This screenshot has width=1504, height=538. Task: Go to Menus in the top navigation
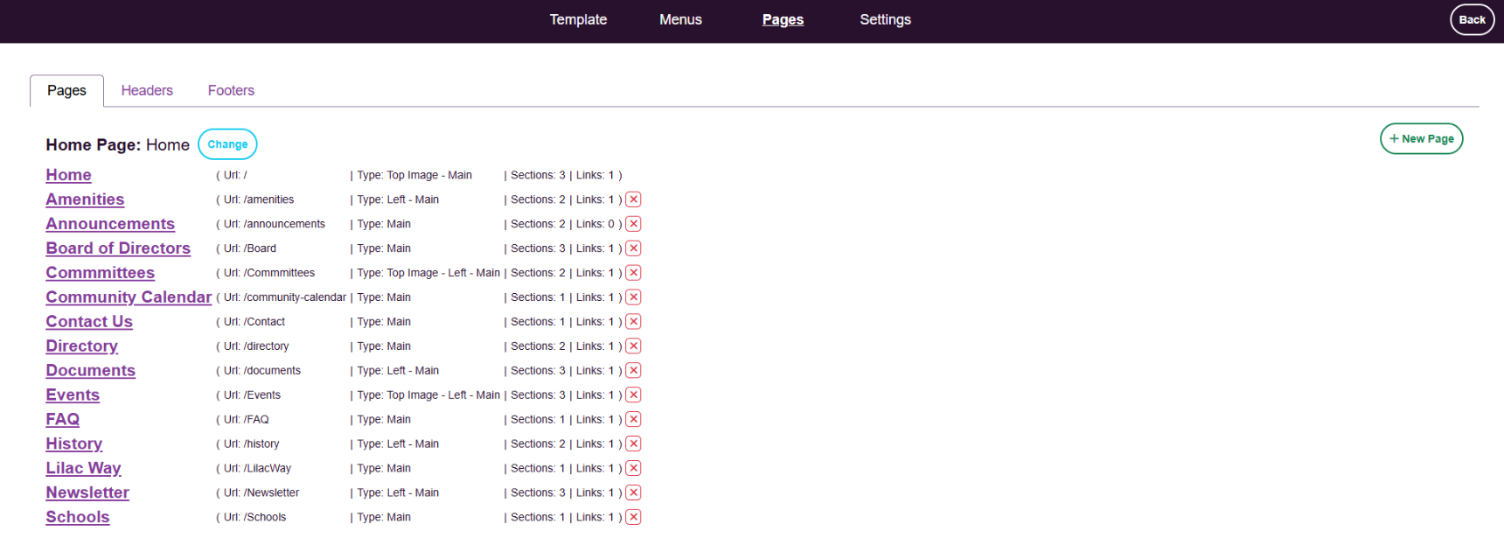click(x=680, y=19)
